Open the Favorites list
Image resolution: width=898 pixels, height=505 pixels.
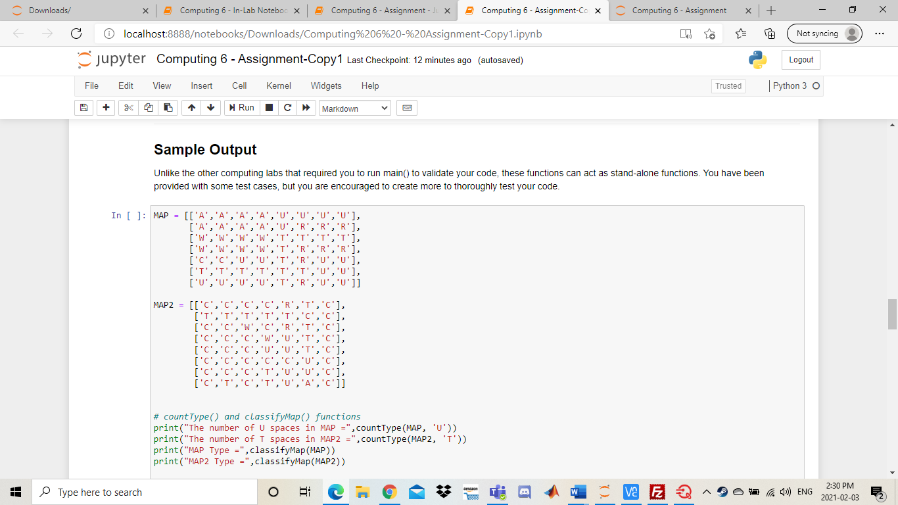(741, 34)
